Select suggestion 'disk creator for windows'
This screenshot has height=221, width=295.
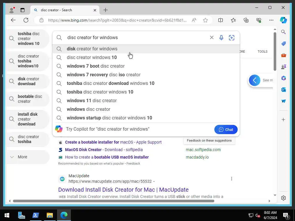click(146, 49)
